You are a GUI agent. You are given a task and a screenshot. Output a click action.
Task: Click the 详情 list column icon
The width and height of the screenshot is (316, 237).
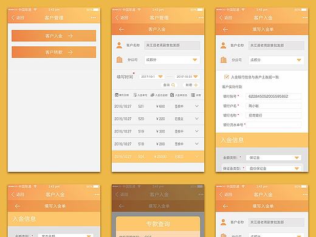pyautogui.click(x=193, y=95)
